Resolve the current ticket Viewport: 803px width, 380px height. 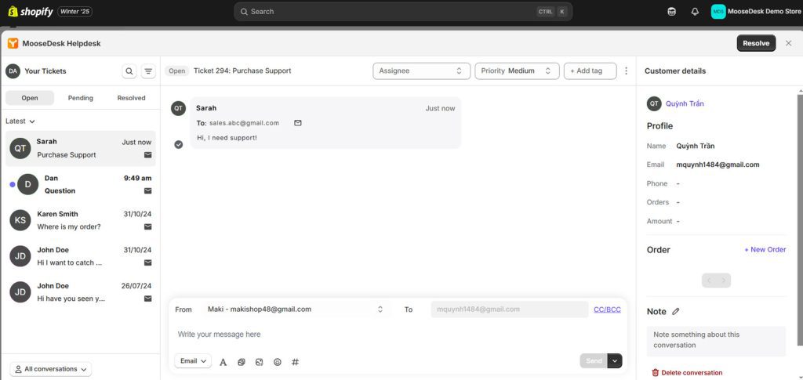[x=756, y=43]
